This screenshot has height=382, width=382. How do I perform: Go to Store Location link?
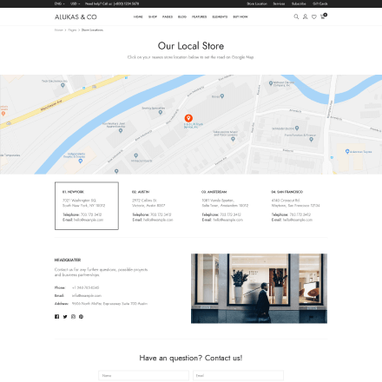pyautogui.click(x=257, y=3)
